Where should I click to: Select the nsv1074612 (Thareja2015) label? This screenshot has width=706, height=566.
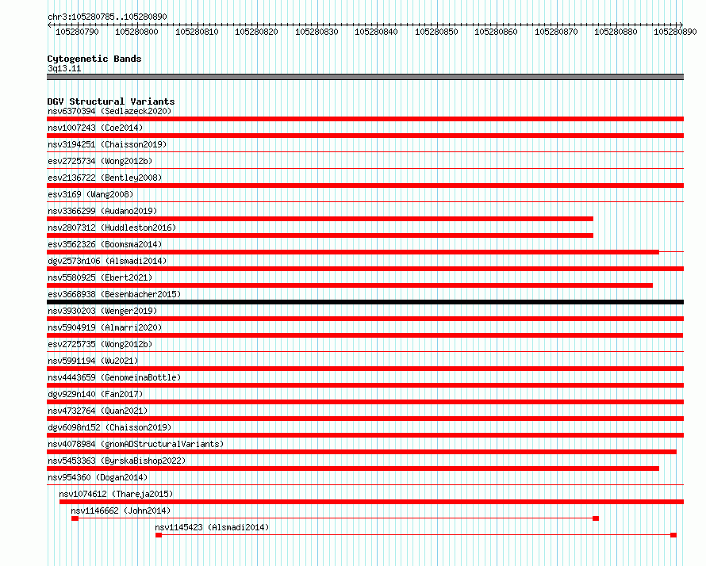(x=116, y=494)
